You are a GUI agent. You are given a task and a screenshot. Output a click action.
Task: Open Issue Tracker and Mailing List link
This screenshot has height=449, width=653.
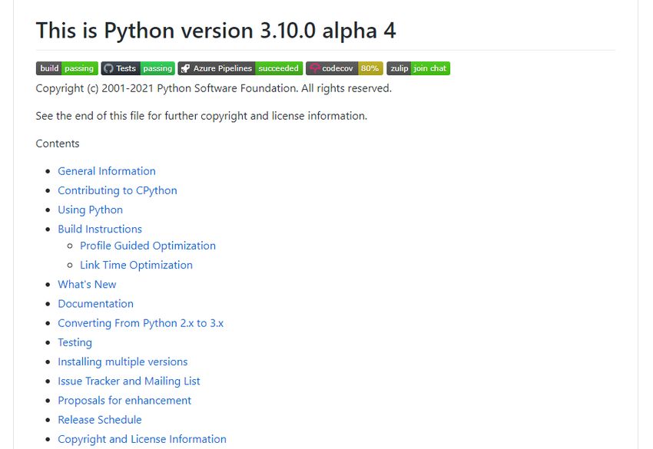point(129,381)
